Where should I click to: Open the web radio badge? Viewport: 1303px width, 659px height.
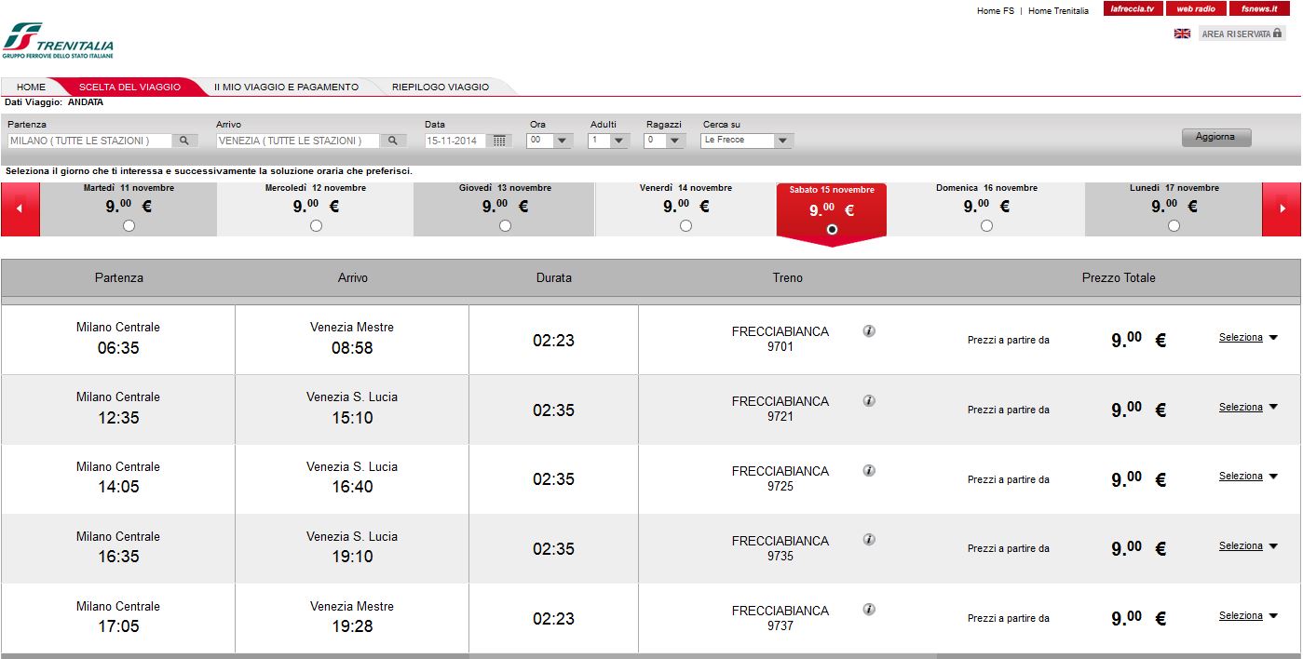tap(1196, 9)
